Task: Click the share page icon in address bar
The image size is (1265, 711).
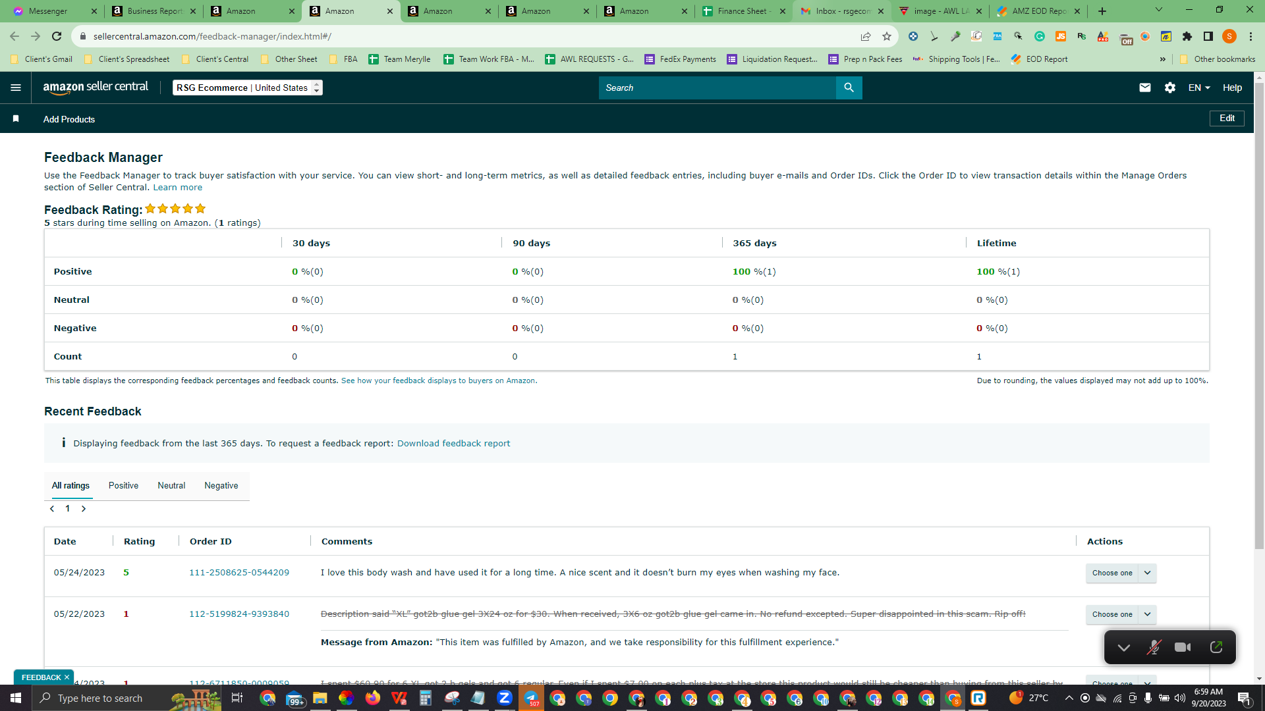Action: pyautogui.click(x=866, y=36)
